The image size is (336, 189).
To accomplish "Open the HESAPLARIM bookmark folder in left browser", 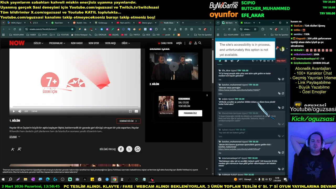I will tap(16, 35).
